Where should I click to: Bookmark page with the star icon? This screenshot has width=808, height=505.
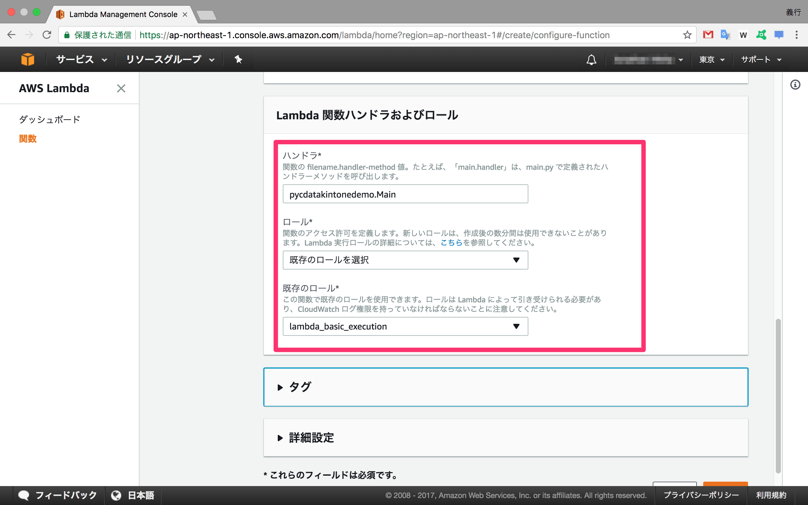[687, 35]
